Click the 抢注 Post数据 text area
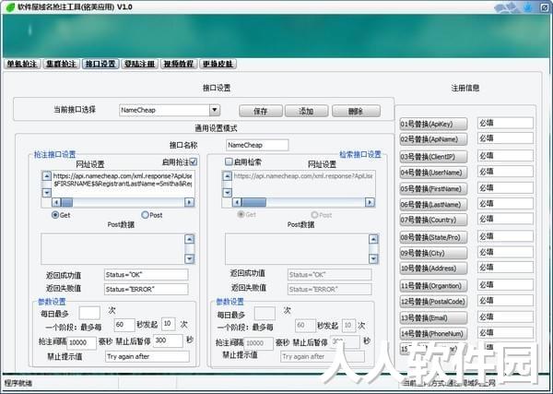 coord(112,249)
